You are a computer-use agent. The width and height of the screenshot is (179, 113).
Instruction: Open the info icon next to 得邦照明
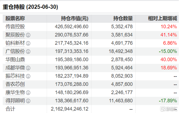28,101
